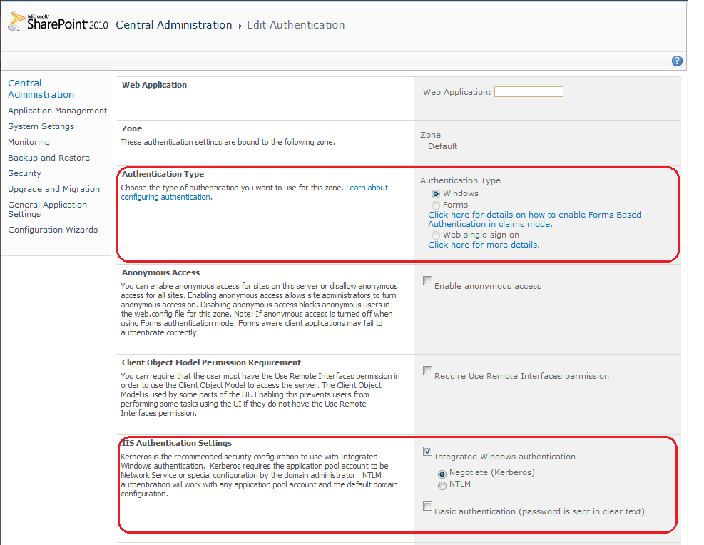Click Central Administration breadcrumb in header
704x545 pixels.
click(173, 25)
